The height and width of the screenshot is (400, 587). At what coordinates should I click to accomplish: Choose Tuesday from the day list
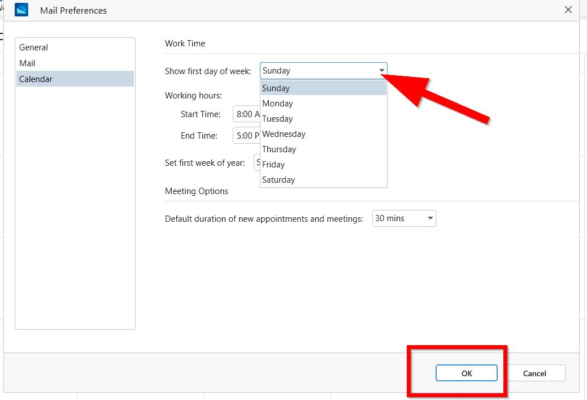pyautogui.click(x=324, y=119)
